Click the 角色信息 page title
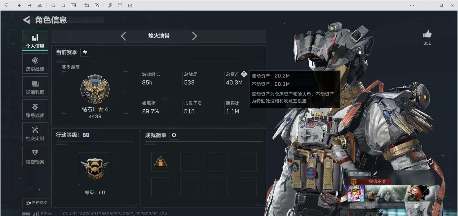The image size is (458, 216). (51, 20)
